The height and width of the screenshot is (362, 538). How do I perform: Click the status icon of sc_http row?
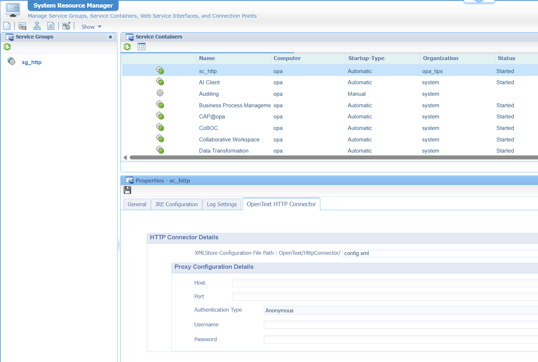click(160, 71)
